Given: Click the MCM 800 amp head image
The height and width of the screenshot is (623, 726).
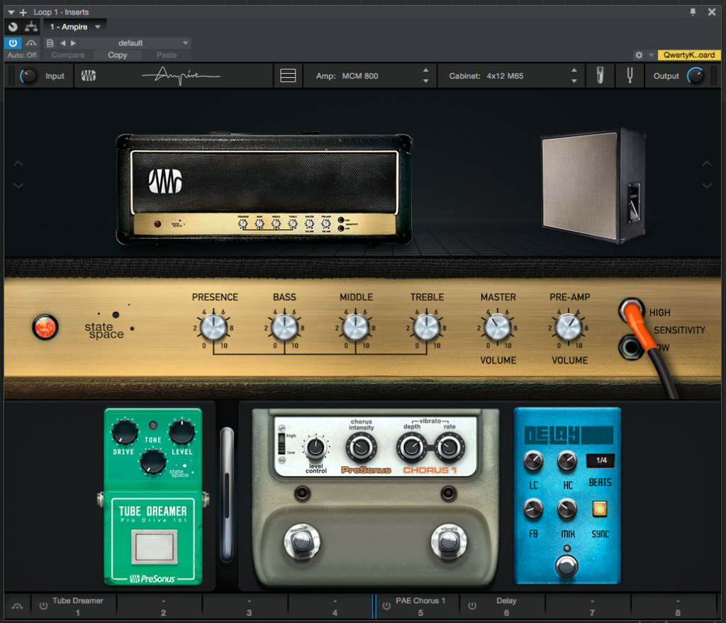Looking at the screenshot, I should (x=264, y=189).
